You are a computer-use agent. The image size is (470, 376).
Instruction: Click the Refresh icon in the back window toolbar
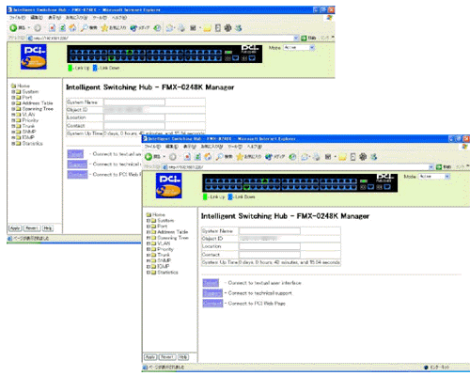tap(62, 28)
